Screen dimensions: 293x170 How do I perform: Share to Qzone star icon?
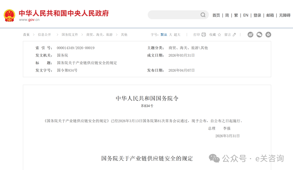[x=268, y=35]
